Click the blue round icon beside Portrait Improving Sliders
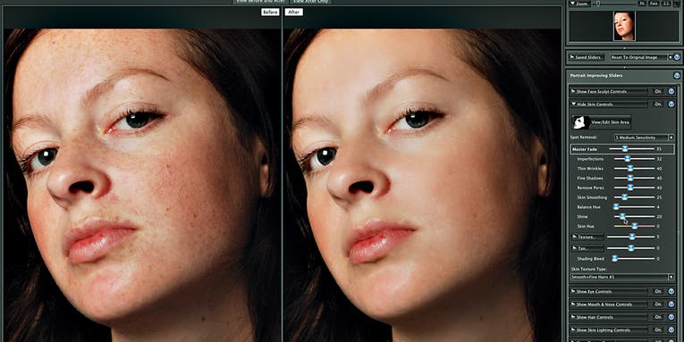 click(677, 75)
